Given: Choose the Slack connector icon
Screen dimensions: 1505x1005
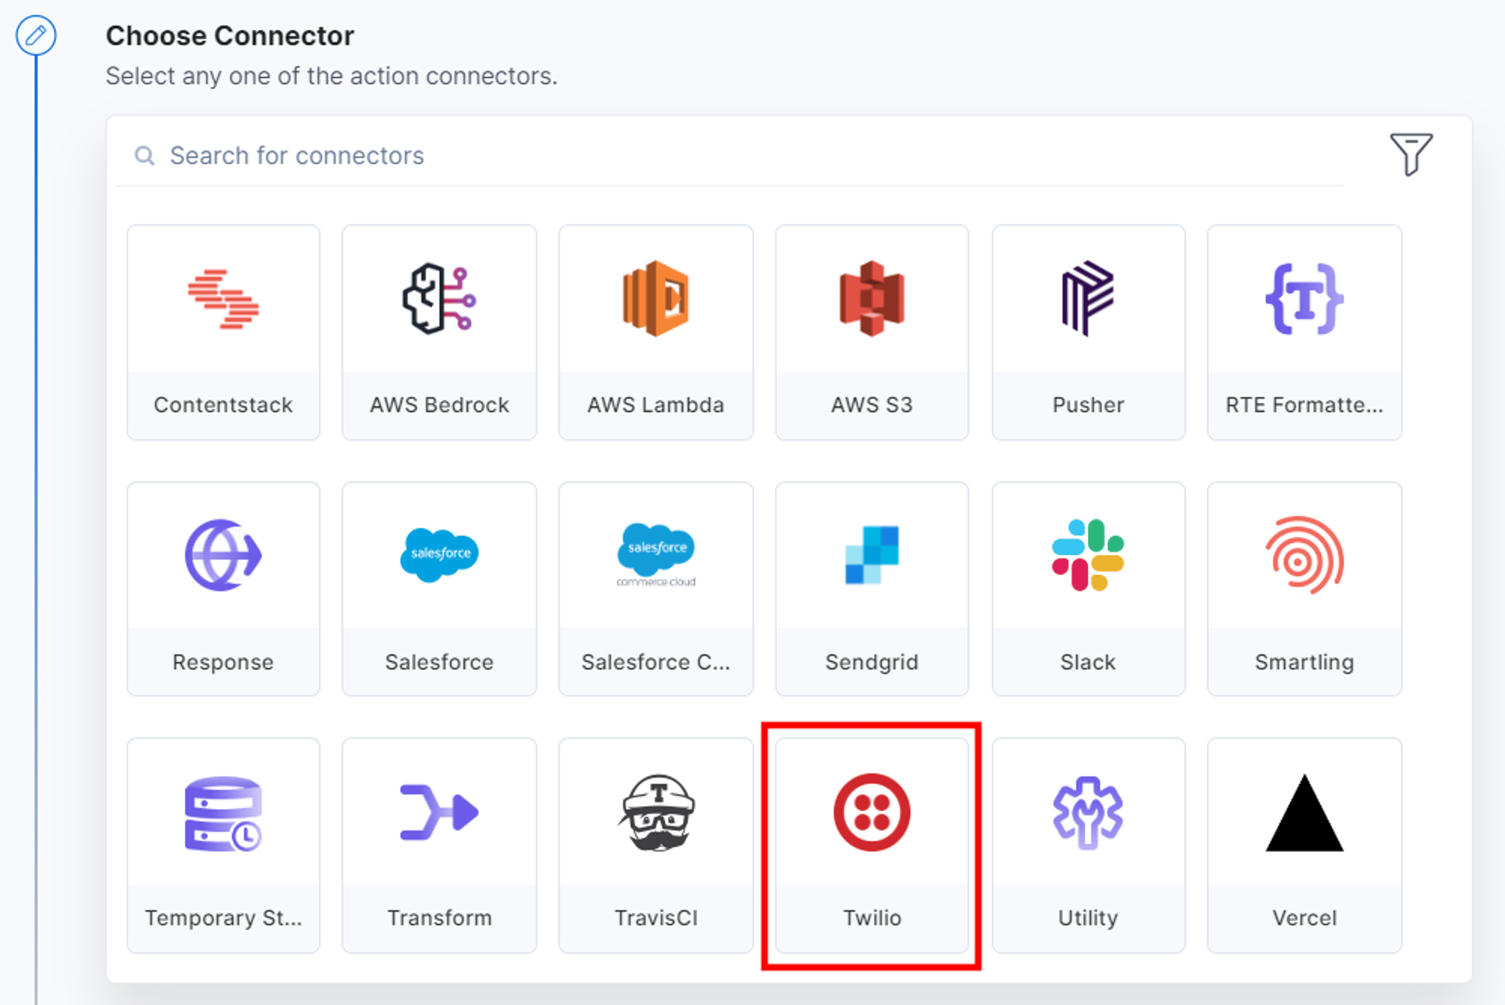Looking at the screenshot, I should tap(1088, 555).
